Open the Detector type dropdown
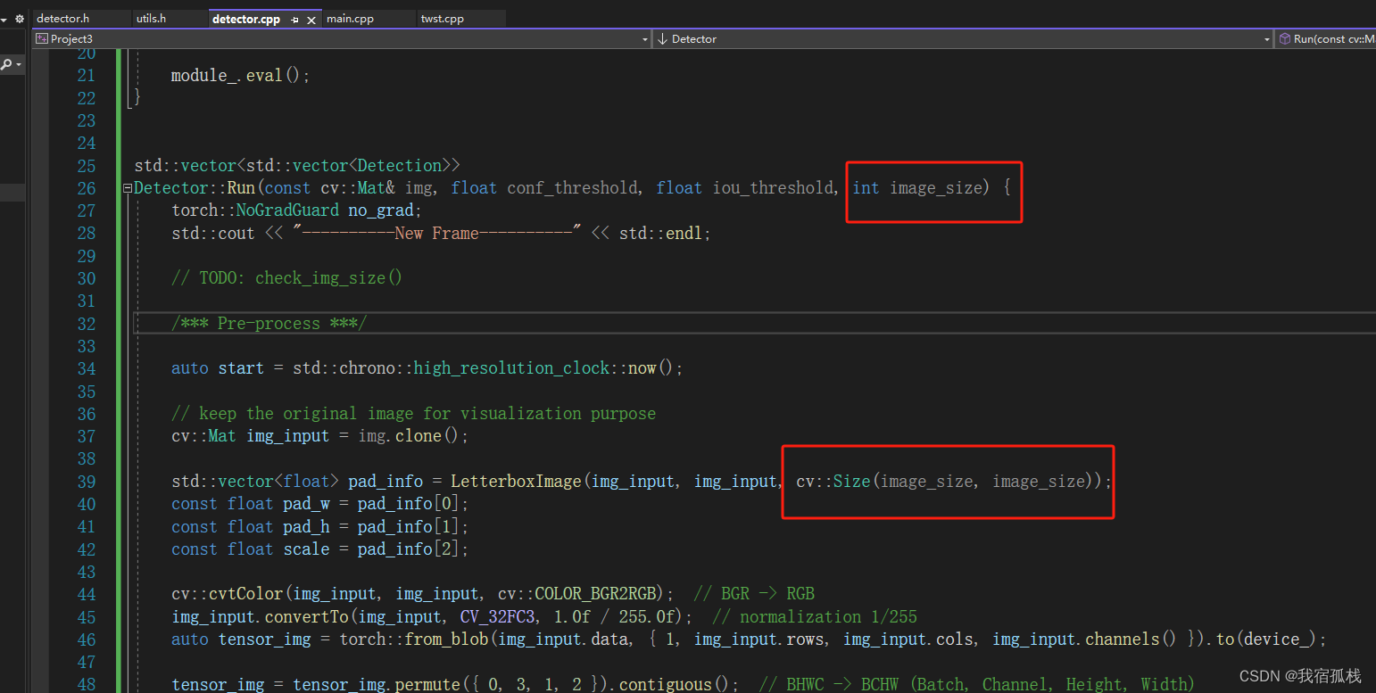Screen dimensions: 1376x693 (962, 39)
